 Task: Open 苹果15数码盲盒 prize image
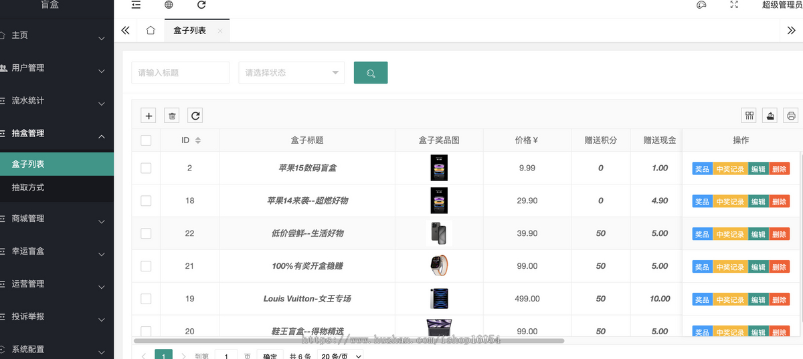pyautogui.click(x=439, y=168)
